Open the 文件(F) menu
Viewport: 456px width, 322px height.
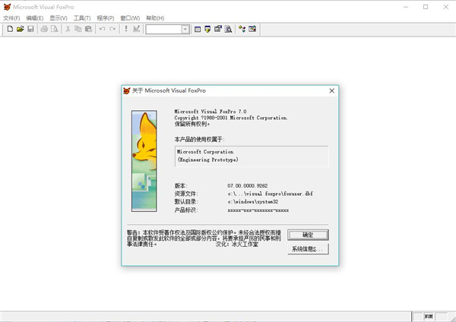coord(11,17)
